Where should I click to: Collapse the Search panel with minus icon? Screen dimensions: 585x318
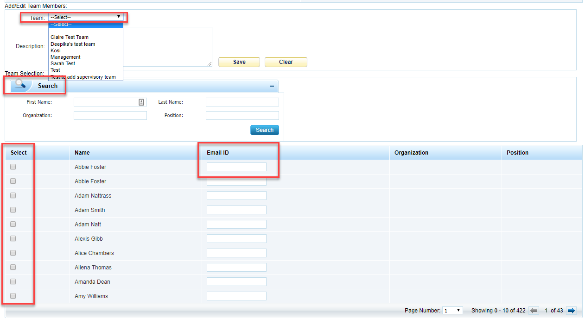(x=272, y=86)
